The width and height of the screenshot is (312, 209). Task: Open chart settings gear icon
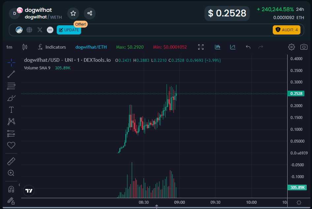point(292,47)
